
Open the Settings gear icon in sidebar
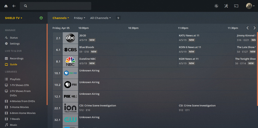point(6,44)
